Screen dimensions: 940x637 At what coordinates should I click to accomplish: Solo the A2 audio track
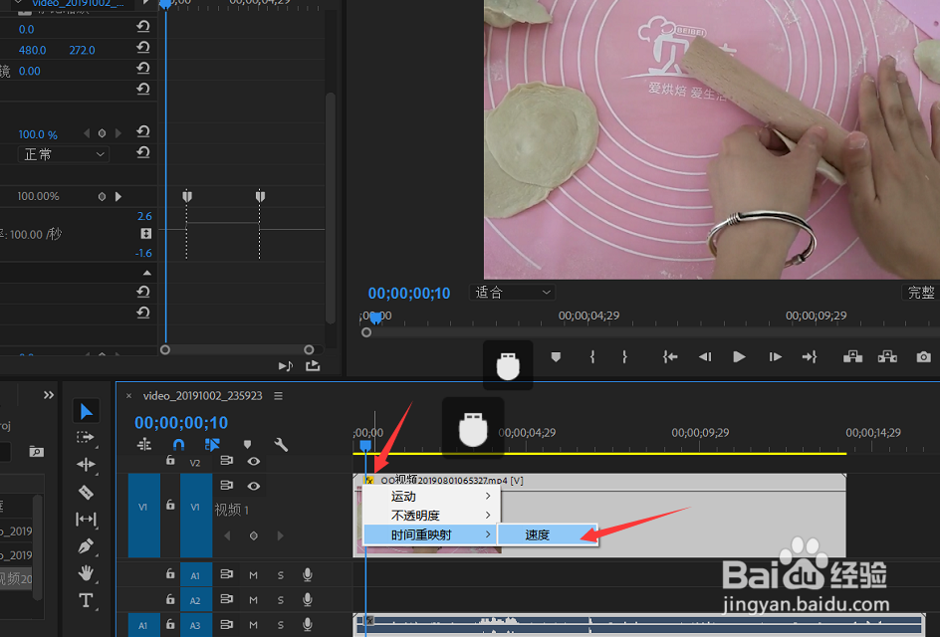coord(281,600)
